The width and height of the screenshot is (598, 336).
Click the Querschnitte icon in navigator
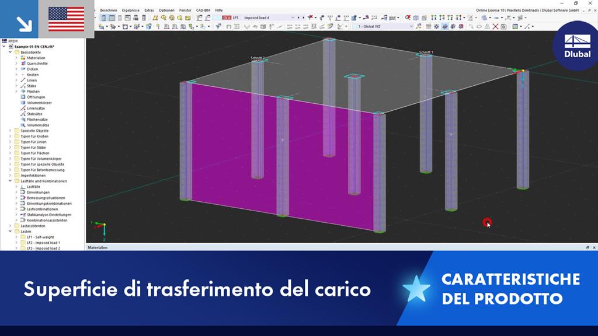(x=23, y=63)
